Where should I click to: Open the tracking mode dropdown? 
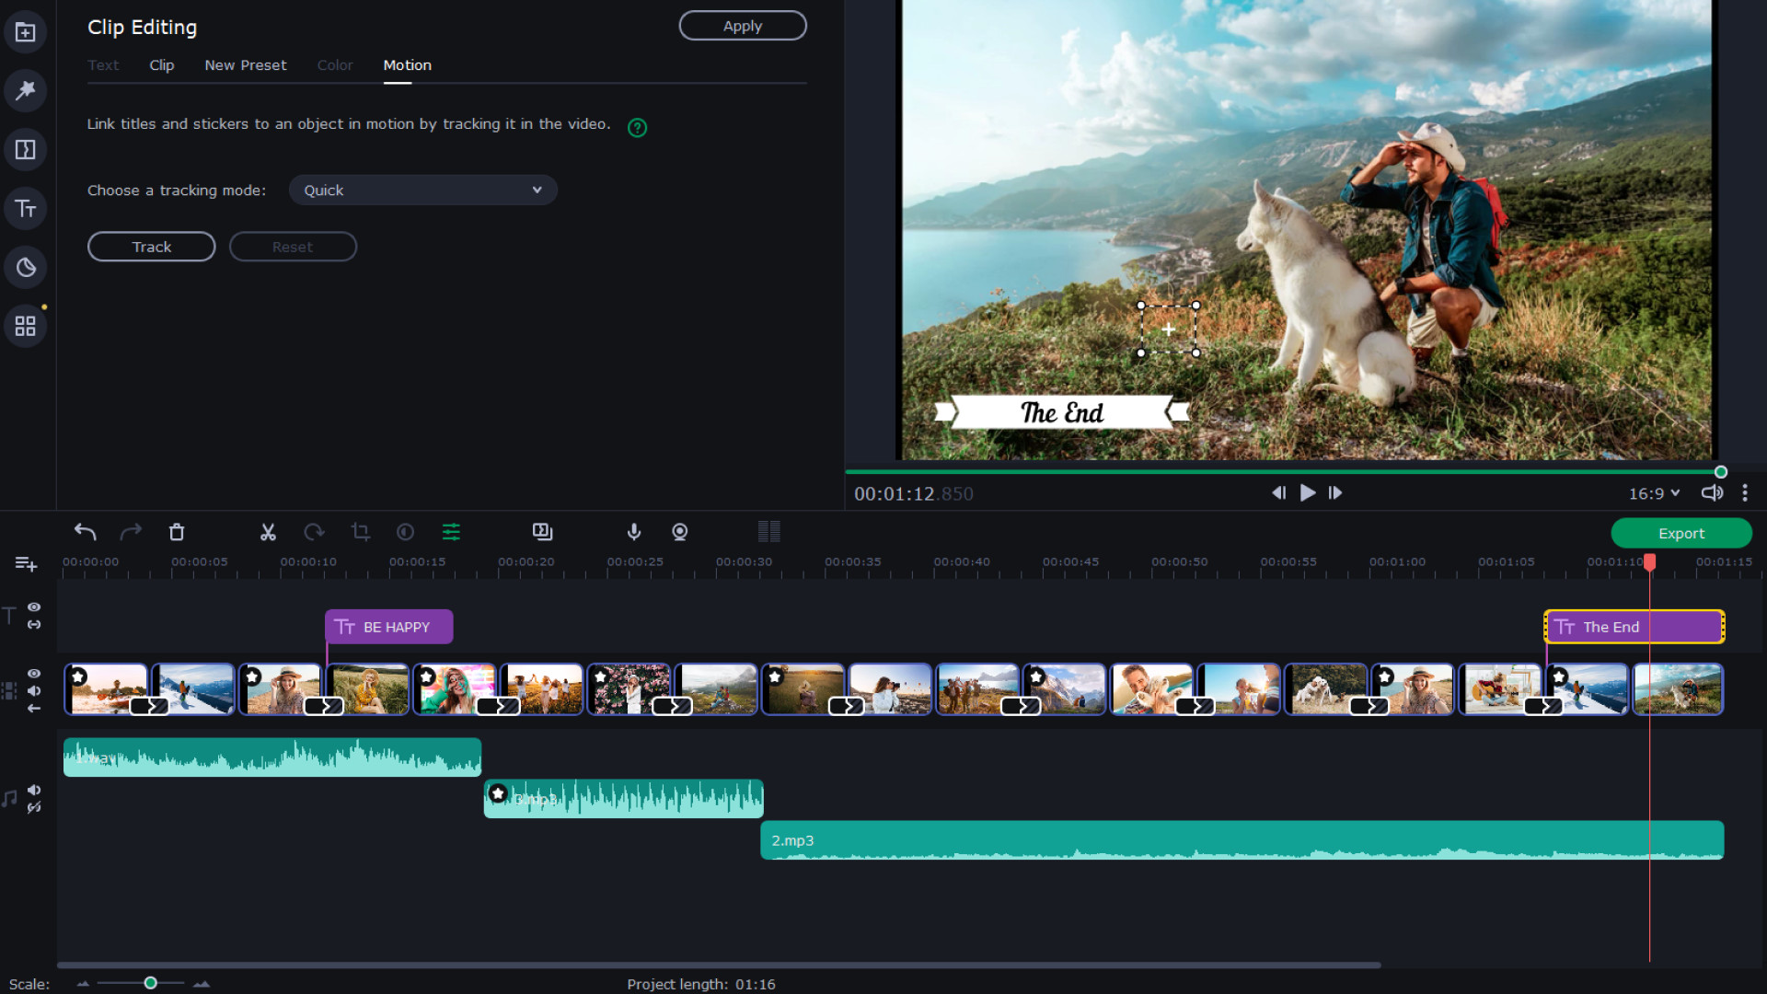[422, 190]
